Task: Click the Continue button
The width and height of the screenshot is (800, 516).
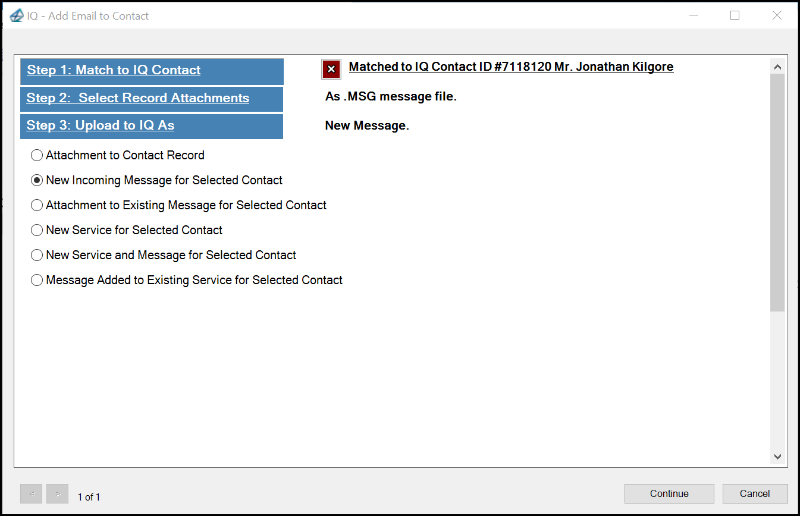Action: point(669,494)
